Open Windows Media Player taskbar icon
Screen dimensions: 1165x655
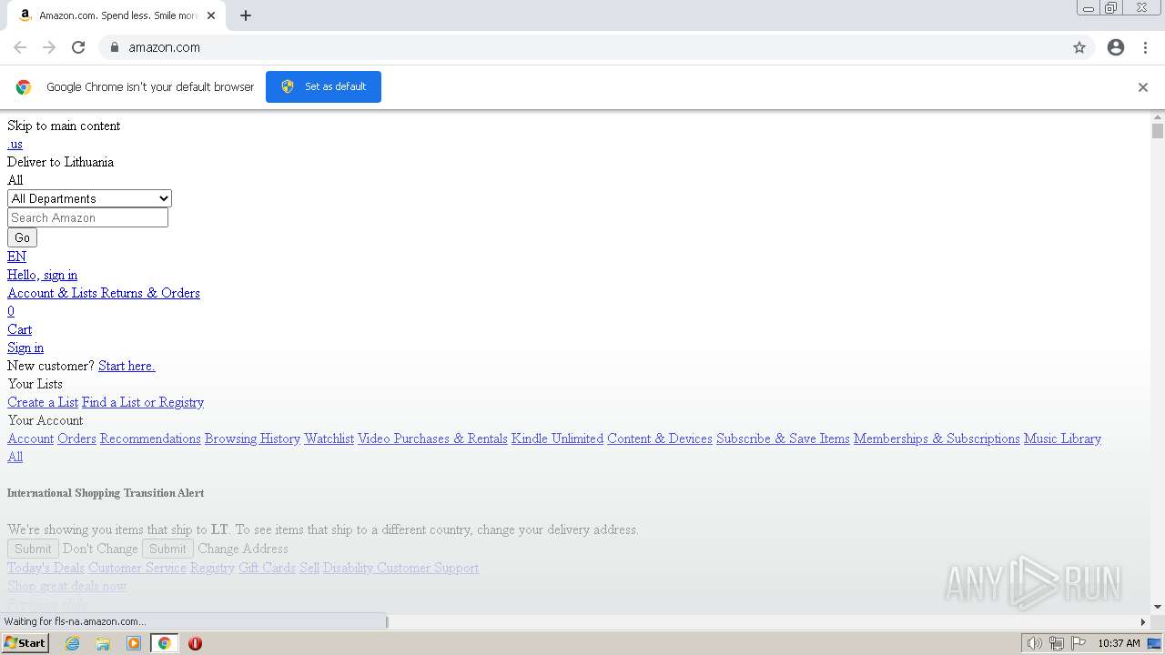[x=134, y=643]
